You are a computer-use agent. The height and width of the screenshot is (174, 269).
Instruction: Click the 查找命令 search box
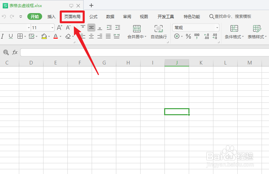pyautogui.click(x=230, y=16)
